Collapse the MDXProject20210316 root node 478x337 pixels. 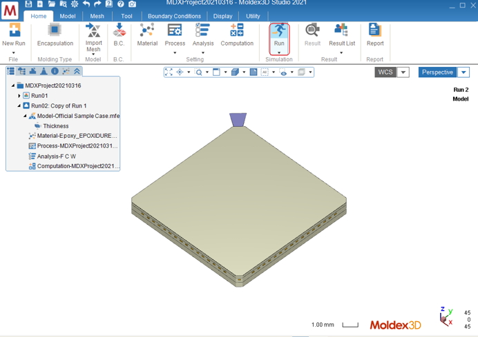[x=13, y=85]
